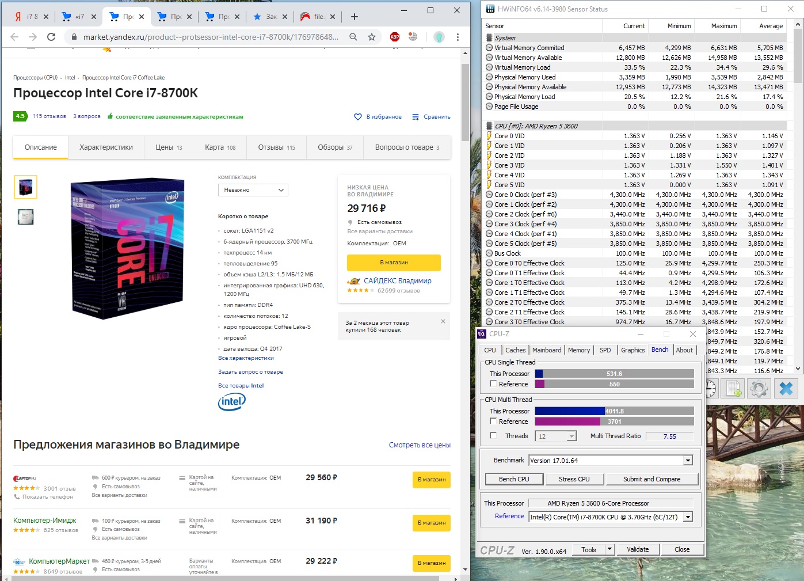Open 'Все характеристики' link

point(246,358)
